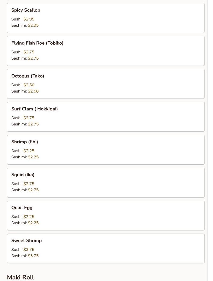Click the Octopus sashimi price $2.50
Viewport: 213px width, 281px height.
pos(33,91)
